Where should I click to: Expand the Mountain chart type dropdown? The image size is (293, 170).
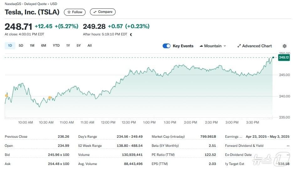pos(213,46)
